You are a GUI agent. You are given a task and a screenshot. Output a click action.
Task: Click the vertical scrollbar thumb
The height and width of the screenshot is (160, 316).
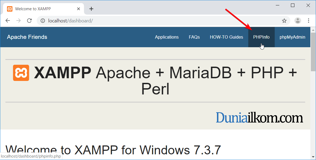[313, 52]
